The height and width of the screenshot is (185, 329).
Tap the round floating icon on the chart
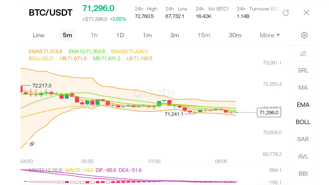point(32,144)
